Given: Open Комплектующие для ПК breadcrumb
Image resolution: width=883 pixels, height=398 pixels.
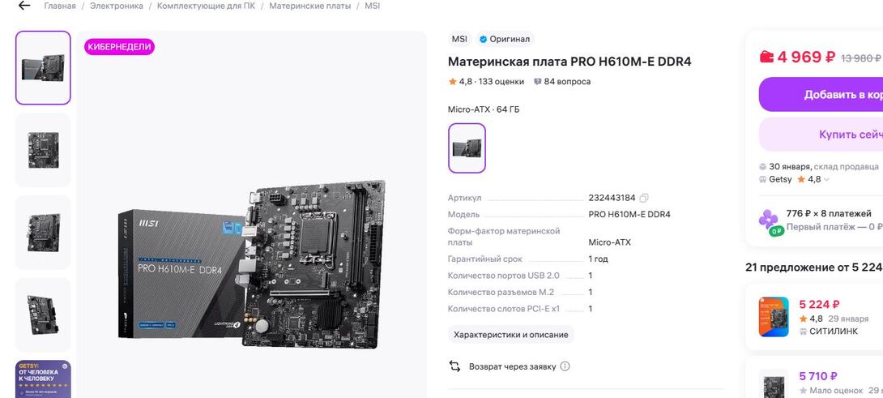Looking at the screenshot, I should point(206,6).
